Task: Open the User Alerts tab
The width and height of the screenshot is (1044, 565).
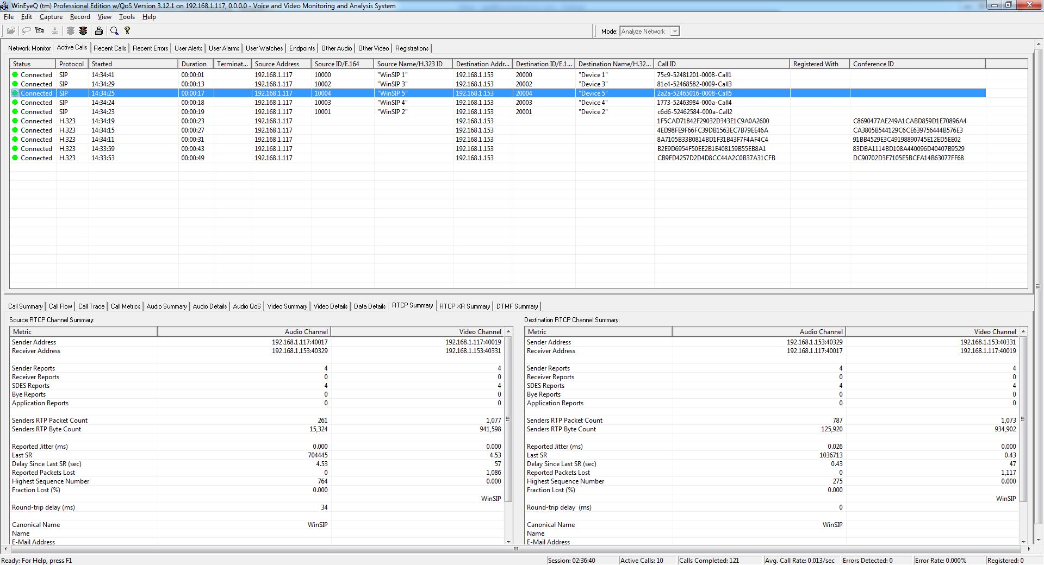Action: [188, 48]
